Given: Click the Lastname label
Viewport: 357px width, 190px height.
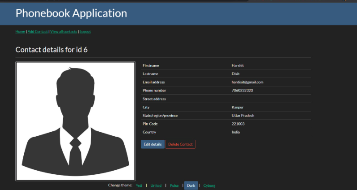Looking at the screenshot, I should point(150,74).
